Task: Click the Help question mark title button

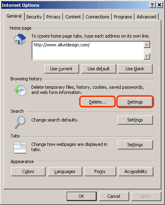Action: [x=152, y=5]
